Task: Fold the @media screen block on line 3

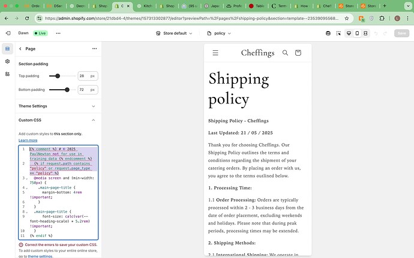Action: pyautogui.click(x=26, y=178)
